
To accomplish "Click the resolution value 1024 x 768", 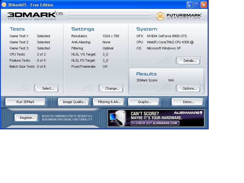I will click(x=111, y=36).
